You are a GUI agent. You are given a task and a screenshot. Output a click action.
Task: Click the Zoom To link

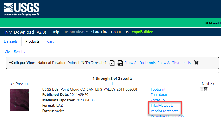click(x=158, y=100)
